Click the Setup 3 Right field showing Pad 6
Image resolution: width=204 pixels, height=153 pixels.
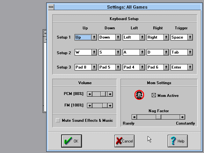(155, 67)
